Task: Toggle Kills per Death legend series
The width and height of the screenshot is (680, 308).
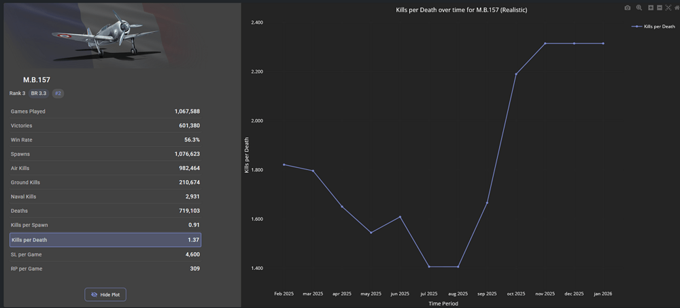Action: click(653, 27)
